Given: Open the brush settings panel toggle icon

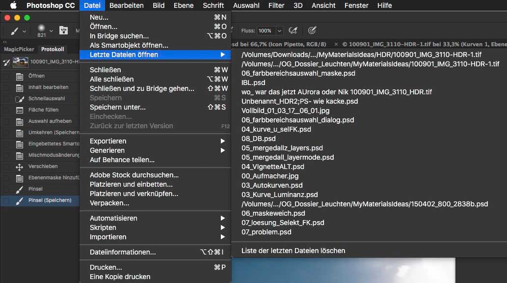Looking at the screenshot, I should tap(63, 31).
